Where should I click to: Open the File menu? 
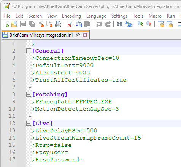[7, 16]
